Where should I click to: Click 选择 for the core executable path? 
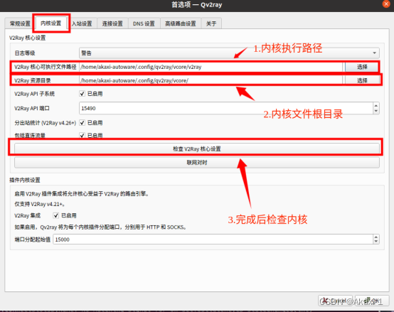362,67
